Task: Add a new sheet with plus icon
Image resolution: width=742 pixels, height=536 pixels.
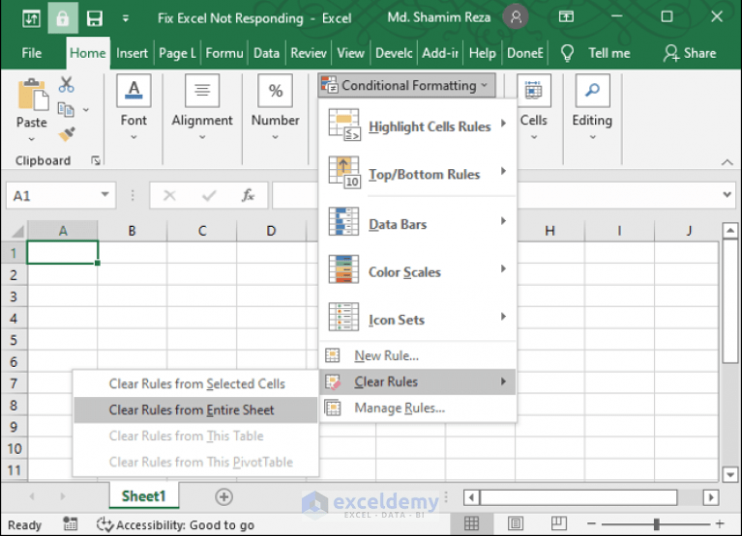Action: (x=223, y=496)
